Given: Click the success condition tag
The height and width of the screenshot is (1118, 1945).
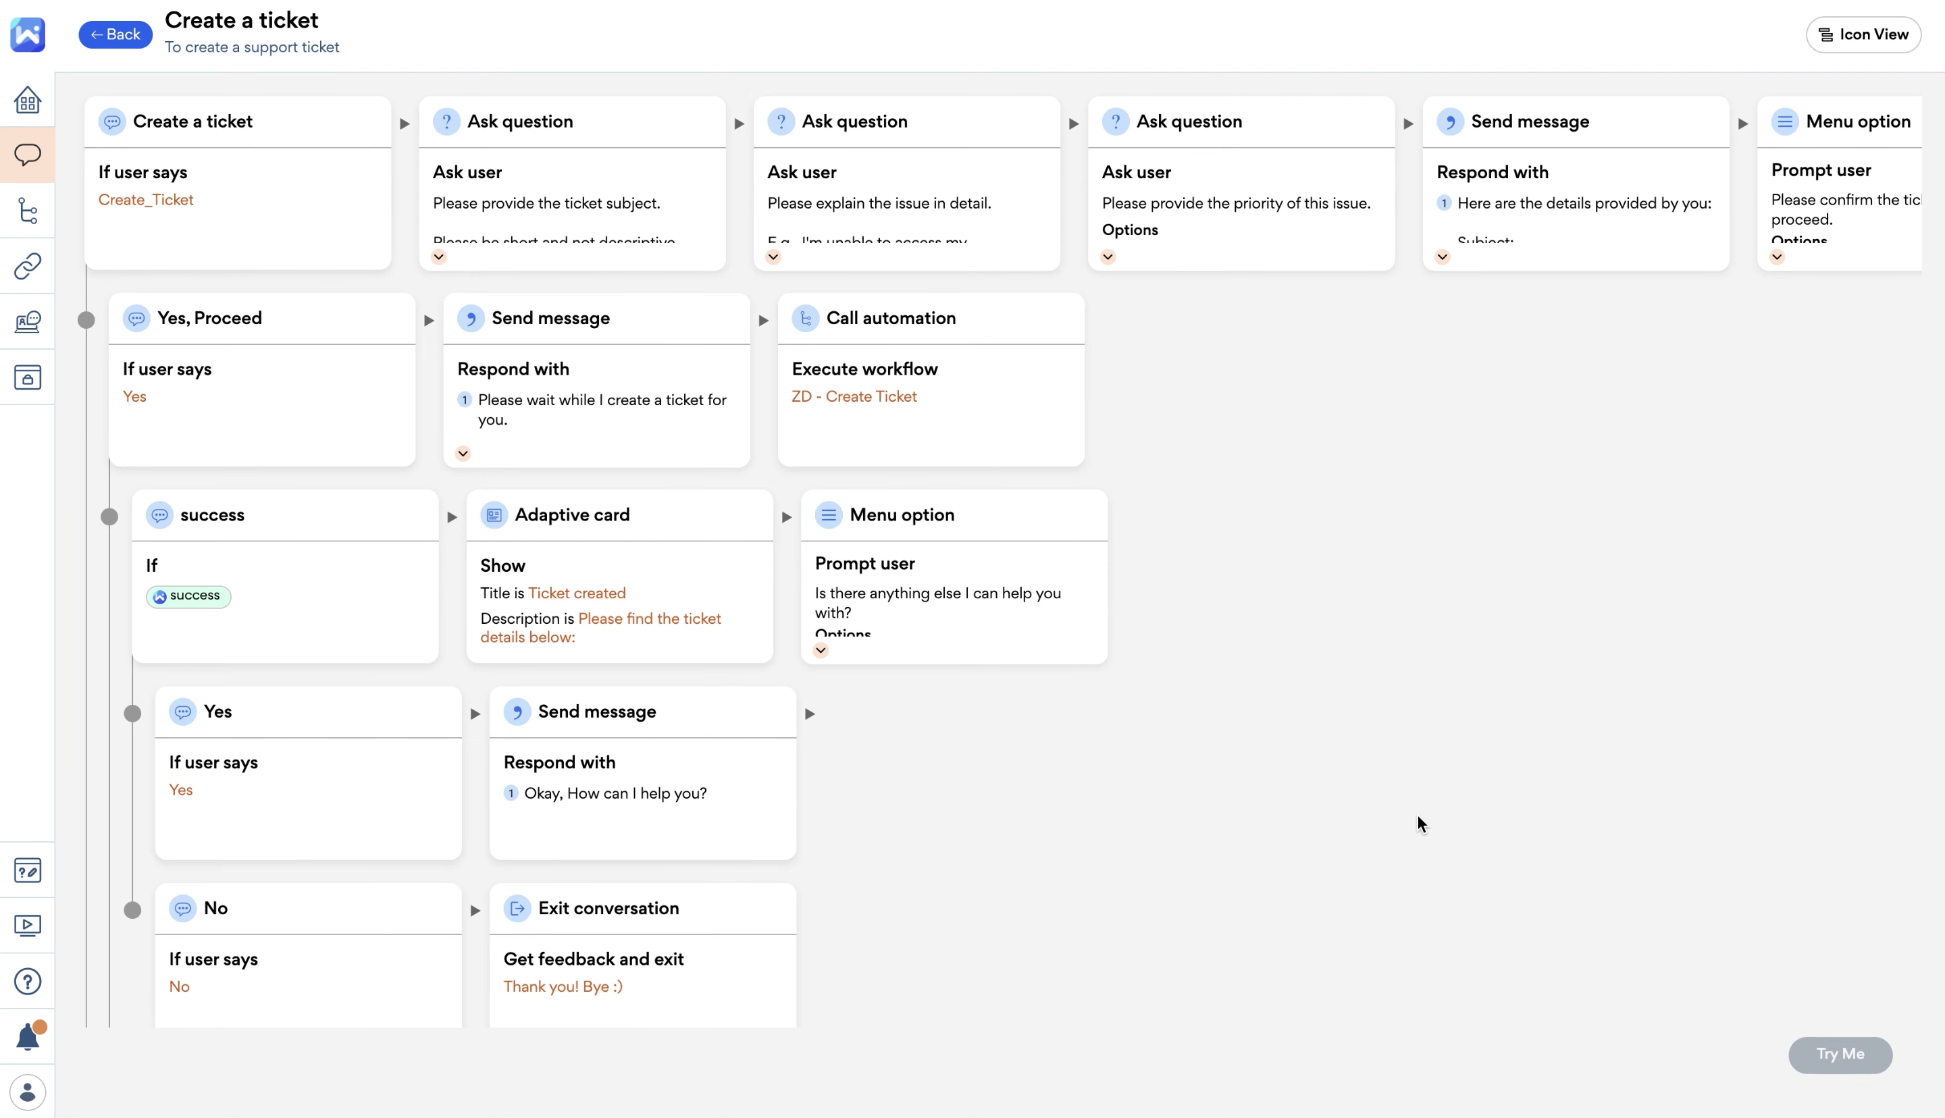Looking at the screenshot, I should tap(188, 596).
